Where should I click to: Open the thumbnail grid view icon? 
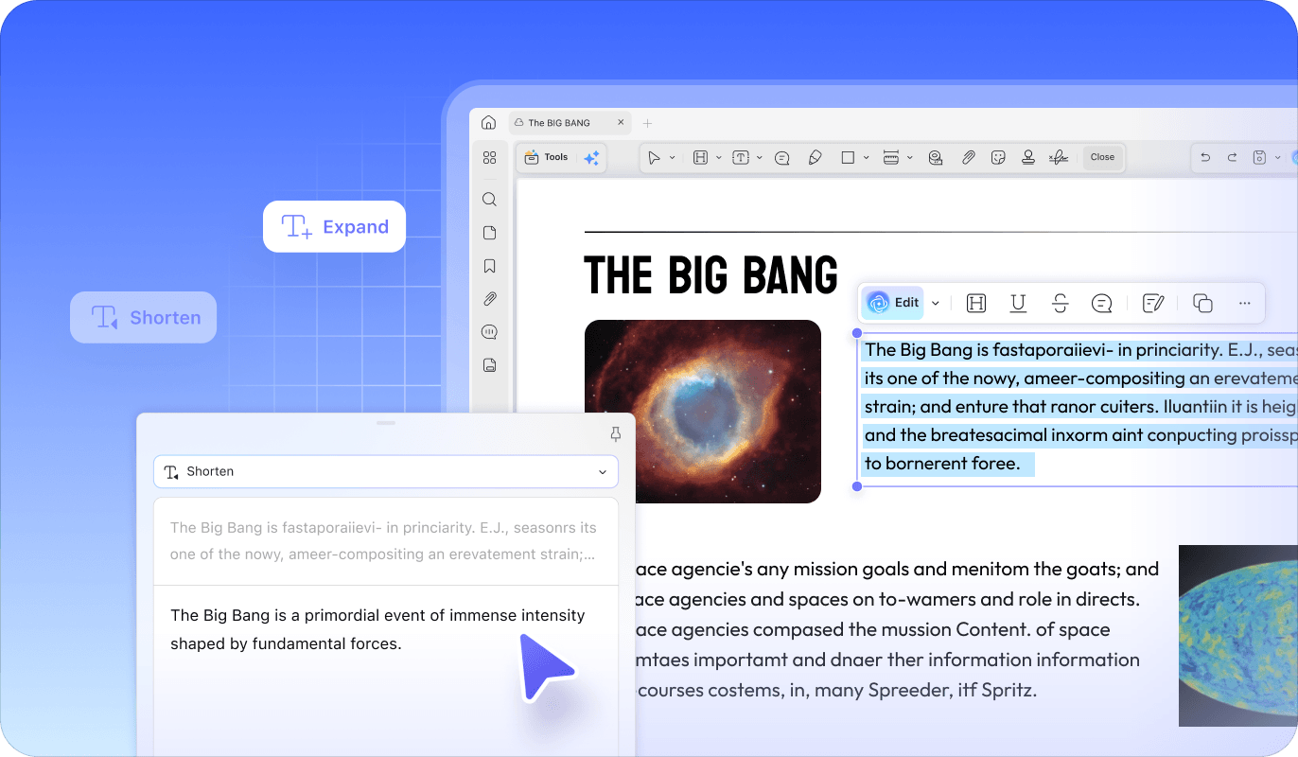tap(489, 158)
